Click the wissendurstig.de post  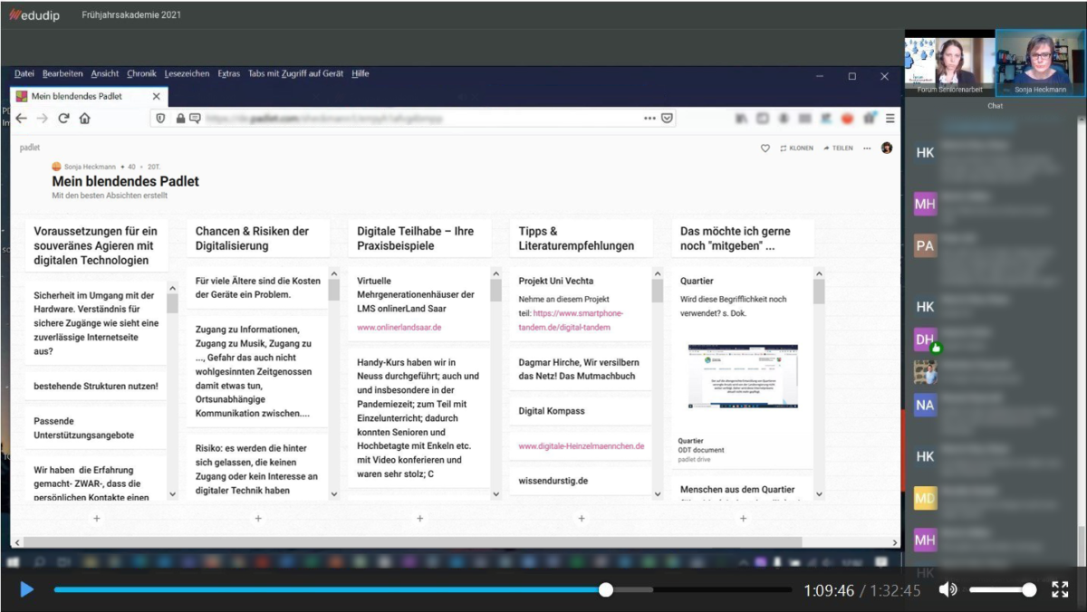[x=580, y=481]
